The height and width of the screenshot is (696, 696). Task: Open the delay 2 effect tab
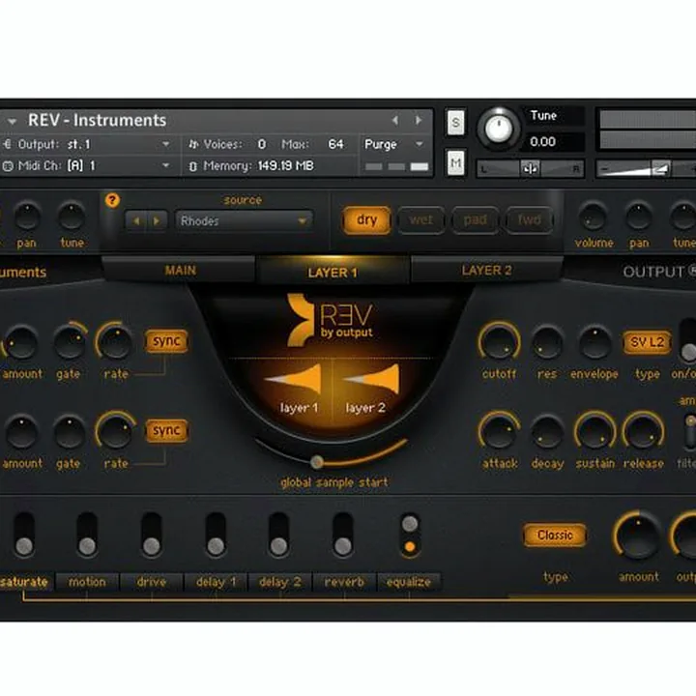click(x=280, y=582)
